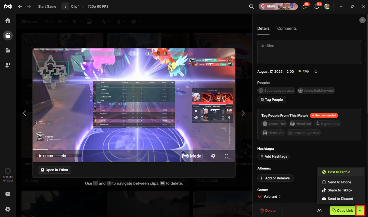Switch to the Details tab
Screen dimensions: 368x217
(x=263, y=28)
